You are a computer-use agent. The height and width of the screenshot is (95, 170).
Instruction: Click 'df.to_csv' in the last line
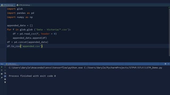14,46
